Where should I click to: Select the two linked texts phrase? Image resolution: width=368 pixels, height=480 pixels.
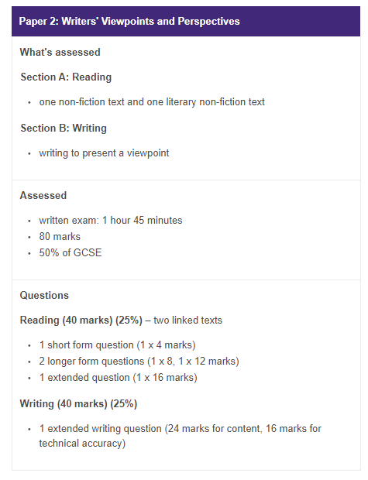click(187, 321)
